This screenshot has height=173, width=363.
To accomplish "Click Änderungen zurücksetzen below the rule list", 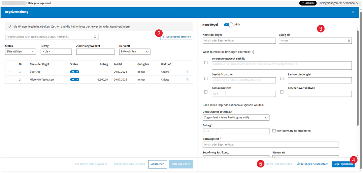I will 129,164.
